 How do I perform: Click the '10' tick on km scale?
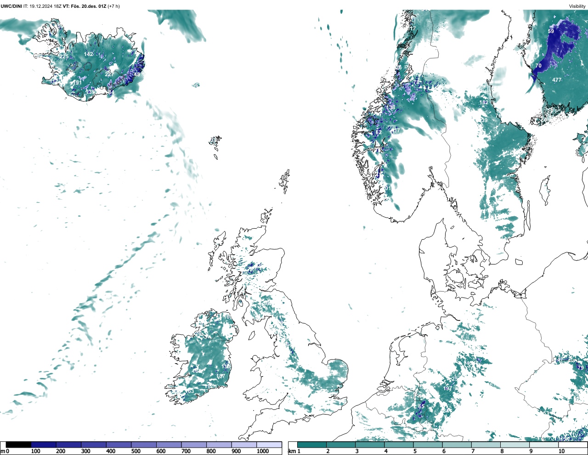tap(561, 451)
